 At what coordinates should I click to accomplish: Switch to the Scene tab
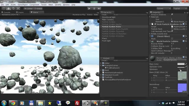click(20, 12)
